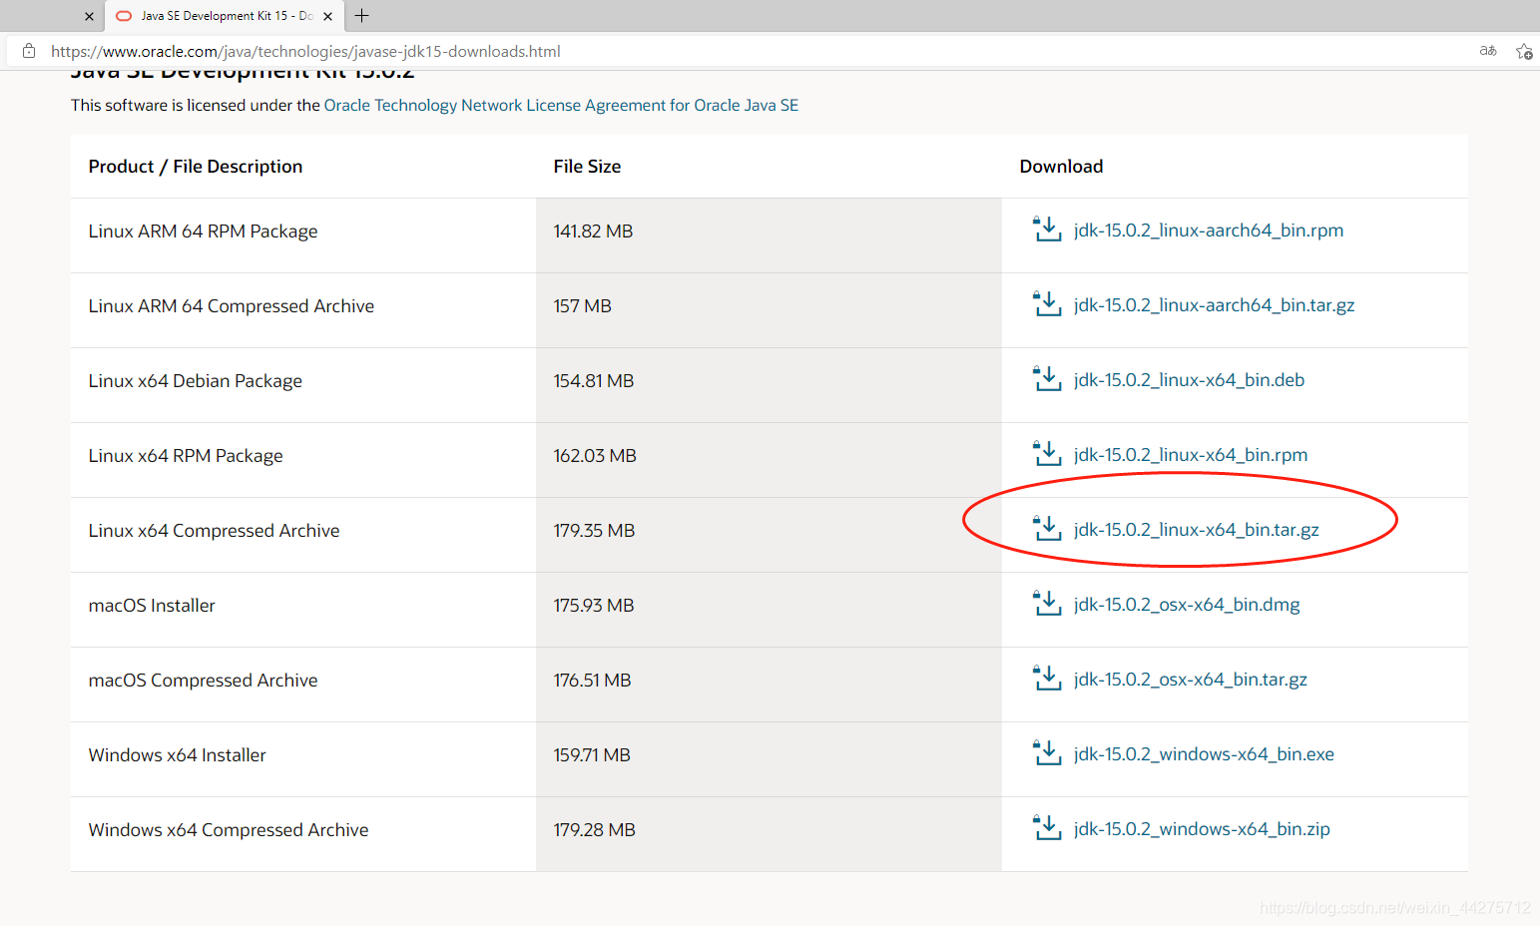Screen dimensions: 1540x926
Task: Click the translate page icon
Action: click(1488, 51)
